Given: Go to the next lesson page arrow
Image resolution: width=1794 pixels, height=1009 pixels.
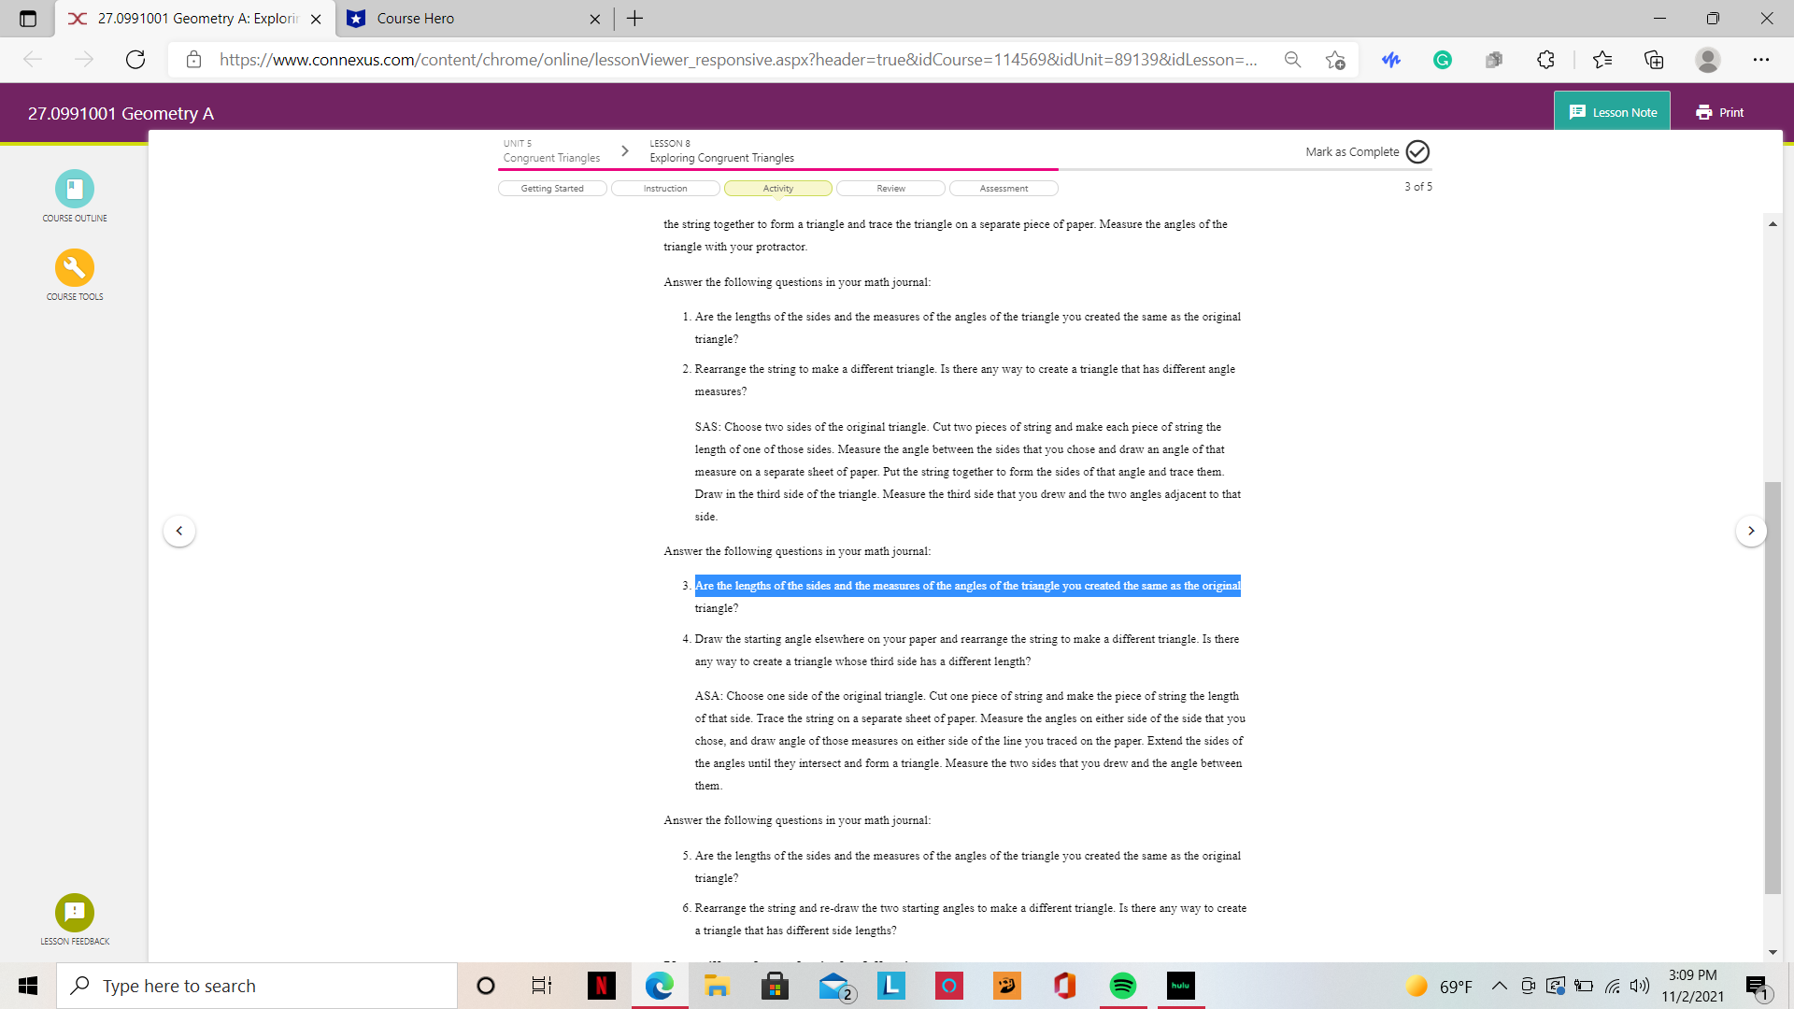Looking at the screenshot, I should pyautogui.click(x=1751, y=531).
